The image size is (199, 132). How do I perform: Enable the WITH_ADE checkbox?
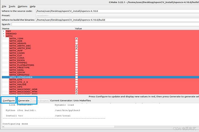[x=77, y=41]
